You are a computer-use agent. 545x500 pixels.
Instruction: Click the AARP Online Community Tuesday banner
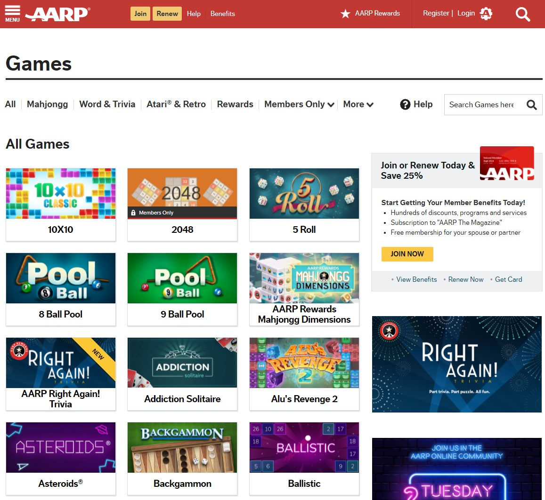click(457, 469)
